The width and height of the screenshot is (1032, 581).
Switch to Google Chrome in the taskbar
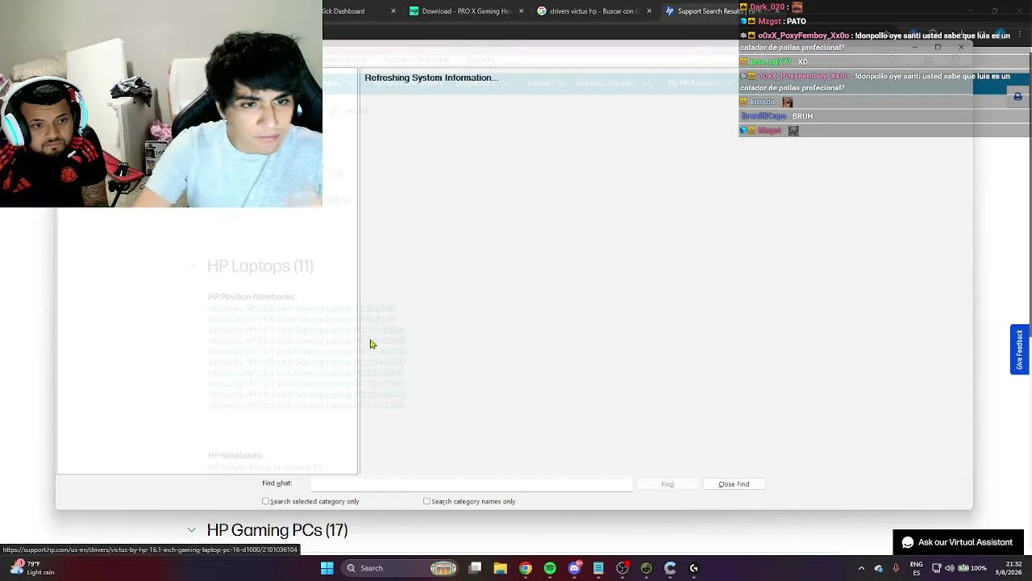[526, 568]
